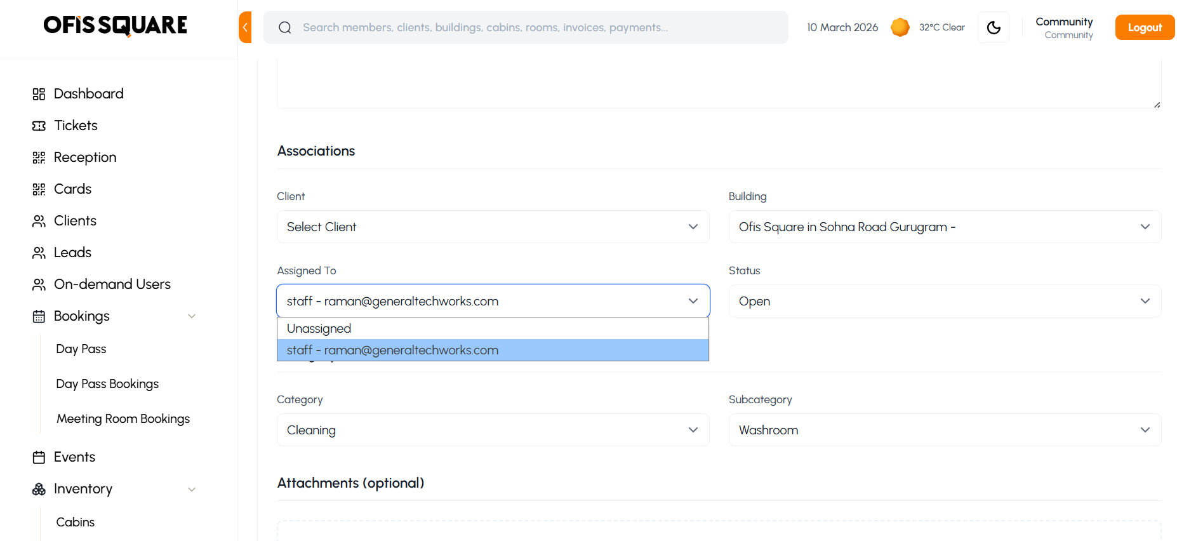Click the Reception QR icon
The height and width of the screenshot is (541, 1177).
click(39, 157)
